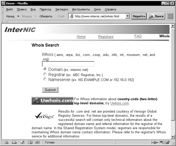Screen dimensions: 176x146
Task: Click the online/offline plug icon
Action: click(154, 142)
